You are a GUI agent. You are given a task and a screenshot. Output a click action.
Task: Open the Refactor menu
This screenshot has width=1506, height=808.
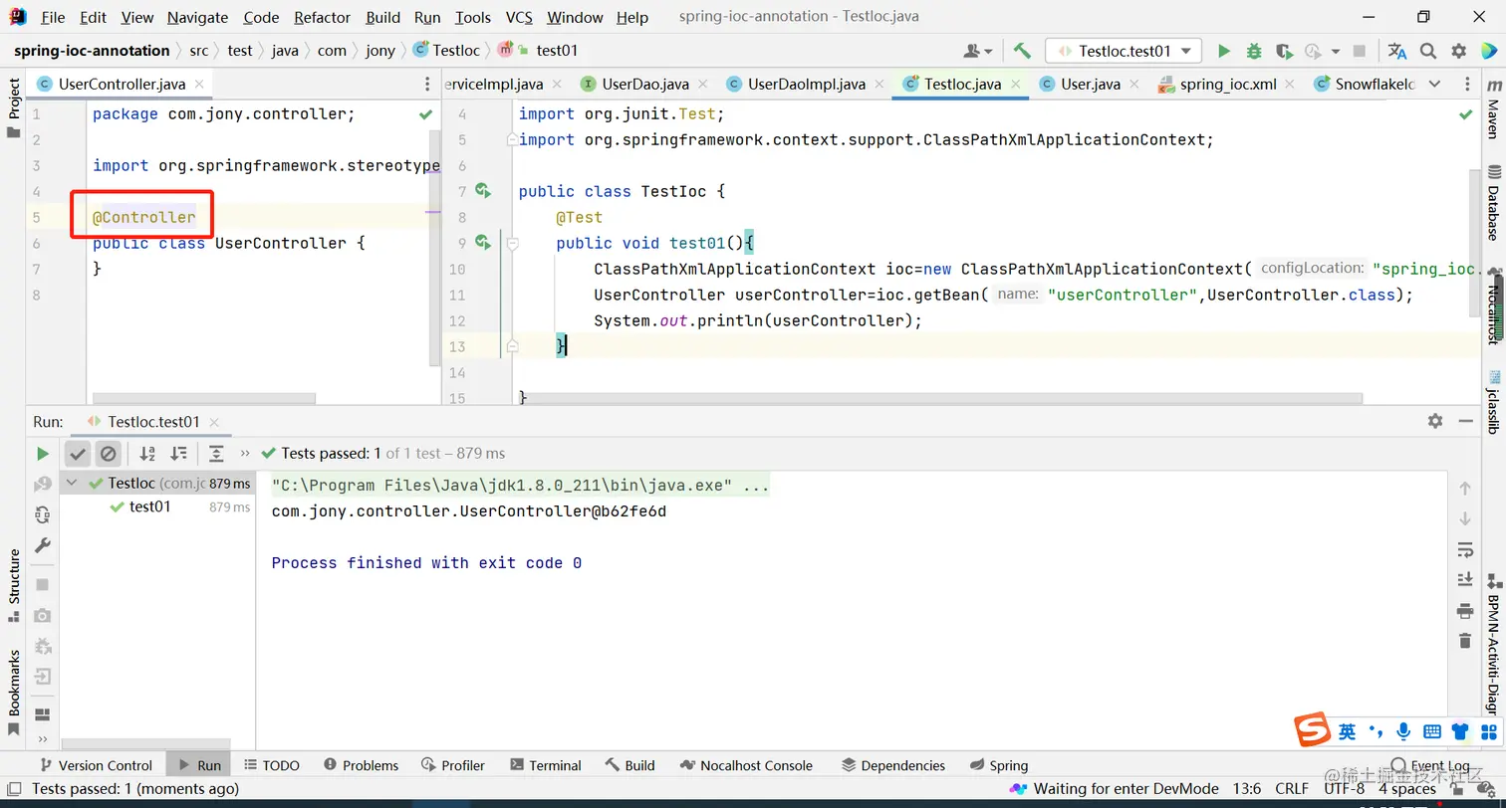pyautogui.click(x=323, y=17)
